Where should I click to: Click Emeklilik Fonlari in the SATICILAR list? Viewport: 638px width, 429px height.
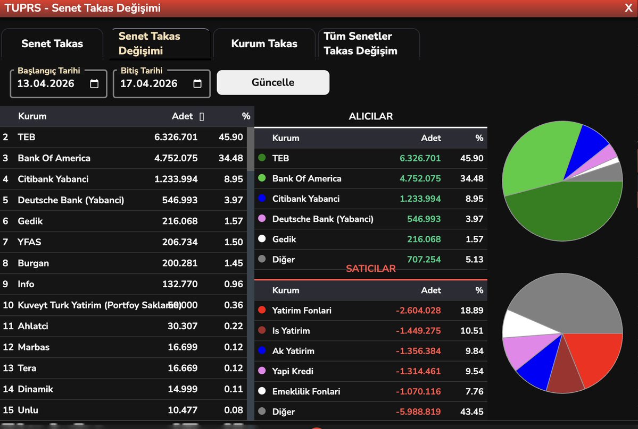click(306, 392)
